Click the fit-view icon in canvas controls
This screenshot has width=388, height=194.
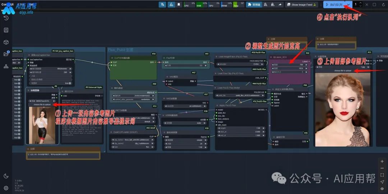pyautogui.click(x=382, y=175)
